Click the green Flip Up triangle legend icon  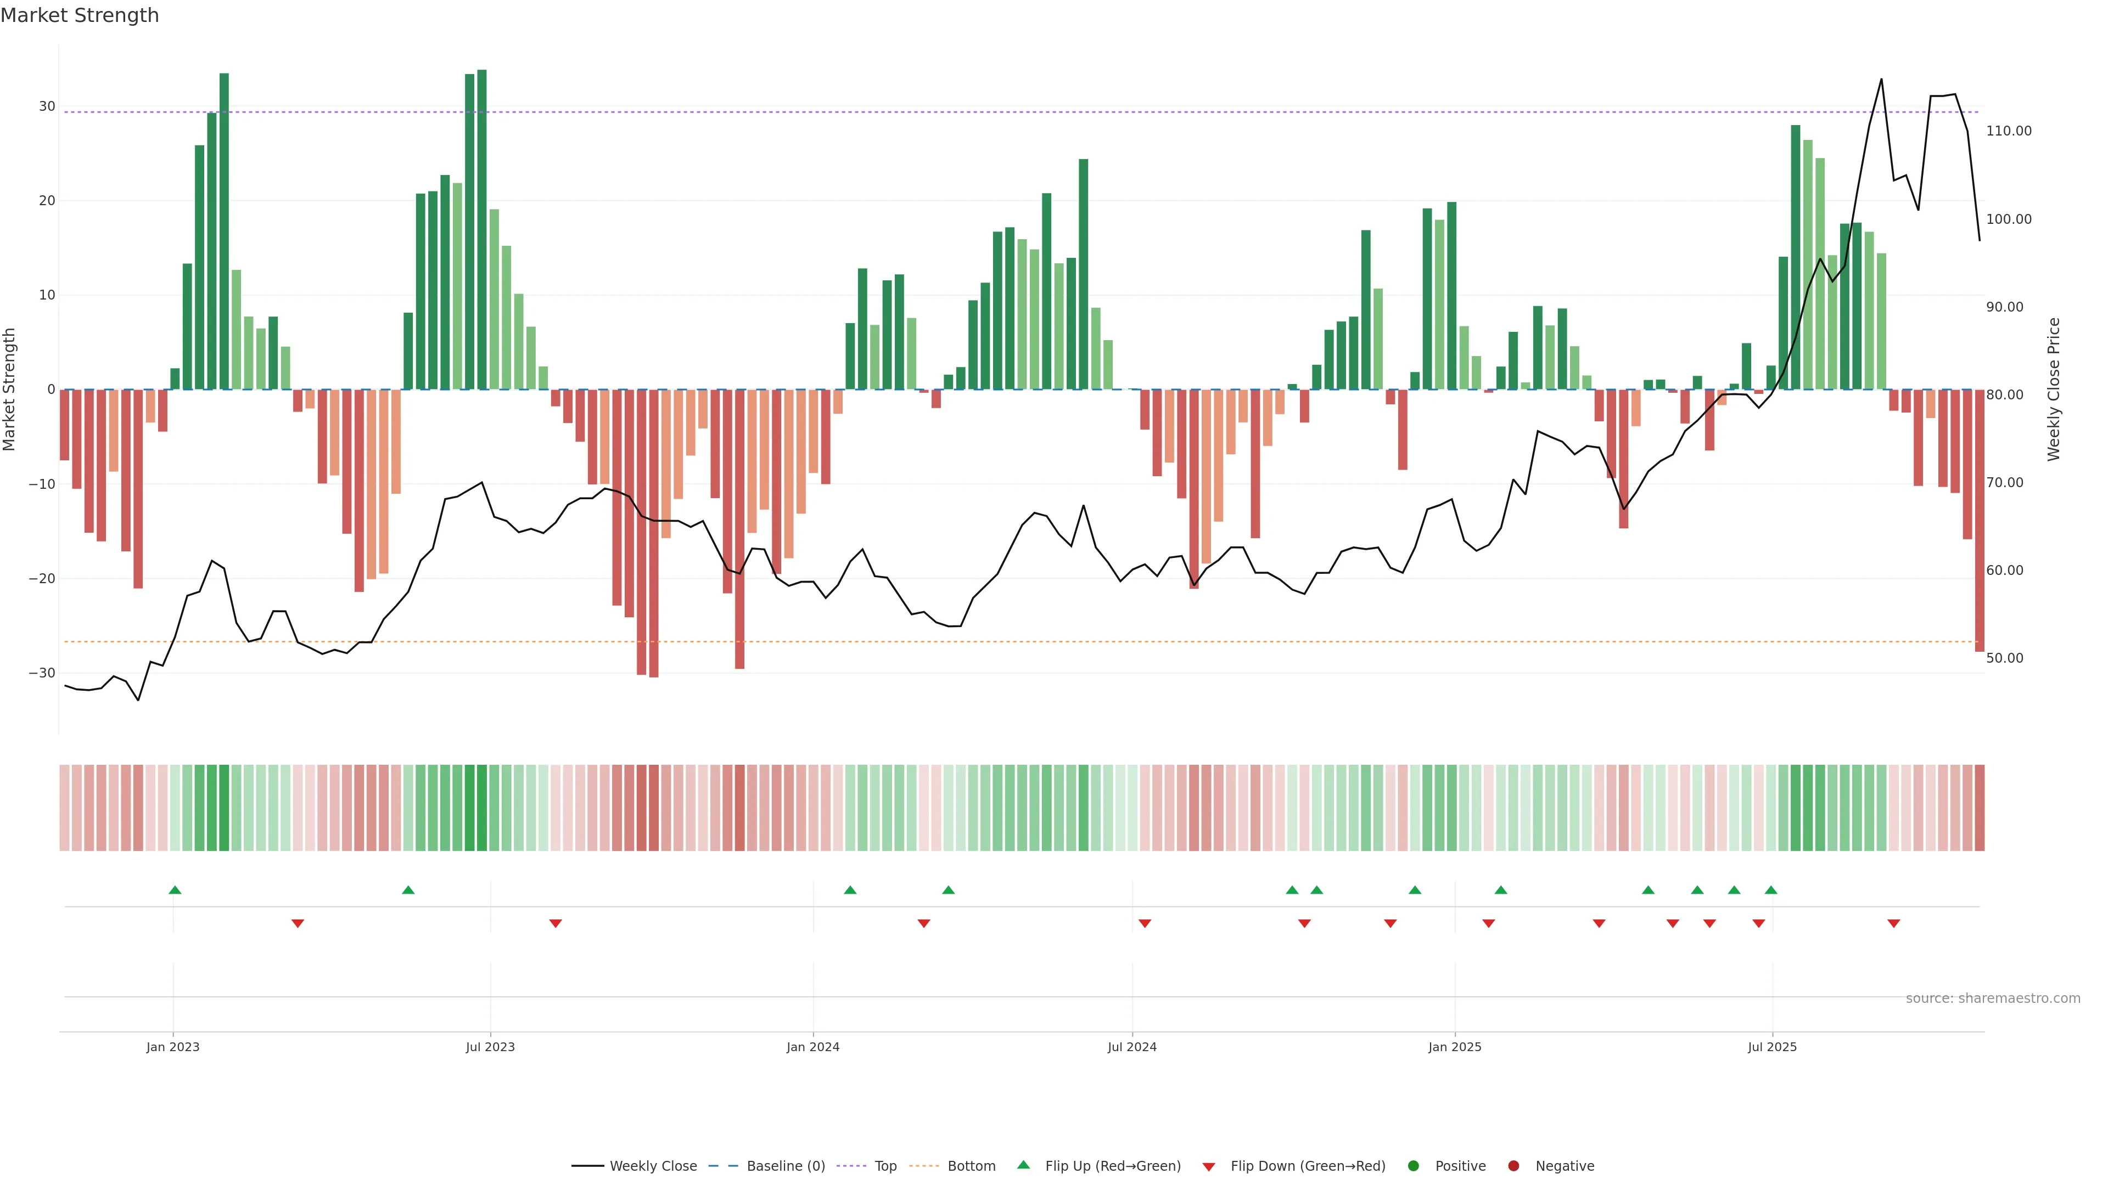point(1023,1165)
